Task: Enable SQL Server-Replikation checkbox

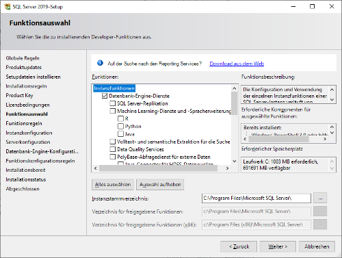Action: coord(113,103)
